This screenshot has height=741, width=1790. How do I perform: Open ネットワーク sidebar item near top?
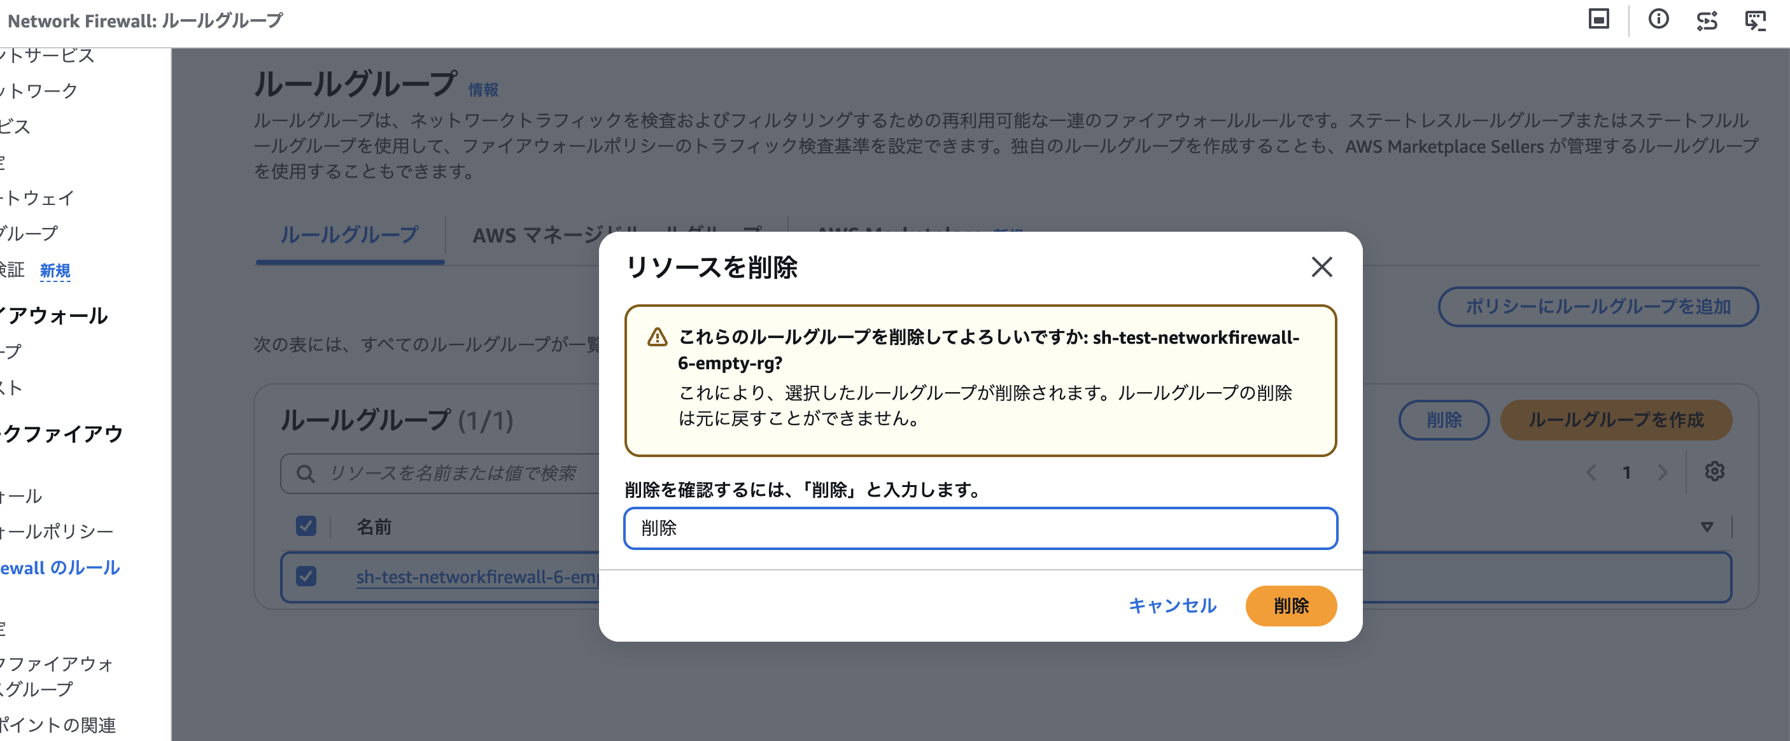point(39,91)
